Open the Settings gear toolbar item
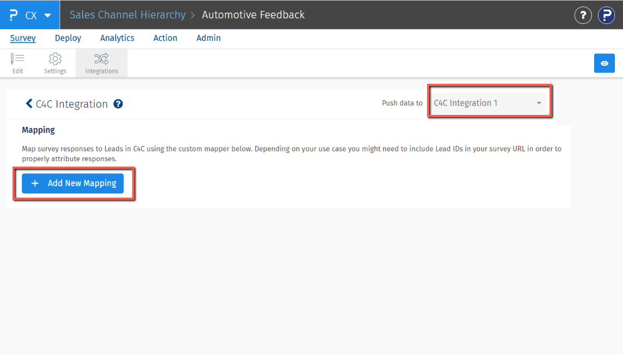This screenshot has width=623, height=355. coord(55,63)
